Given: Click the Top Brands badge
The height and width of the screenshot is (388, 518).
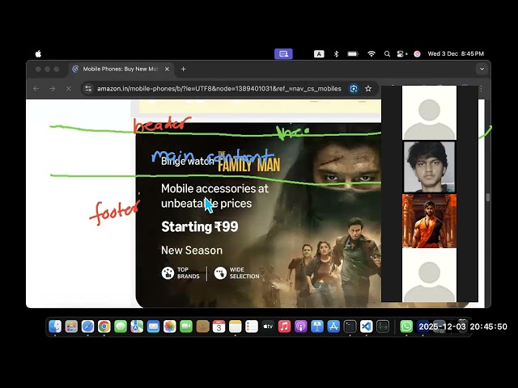Looking at the screenshot, I should 180,273.
